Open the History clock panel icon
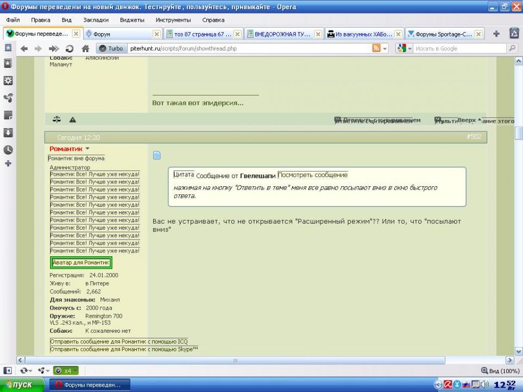This screenshot has height=392, width=523. tap(8, 149)
